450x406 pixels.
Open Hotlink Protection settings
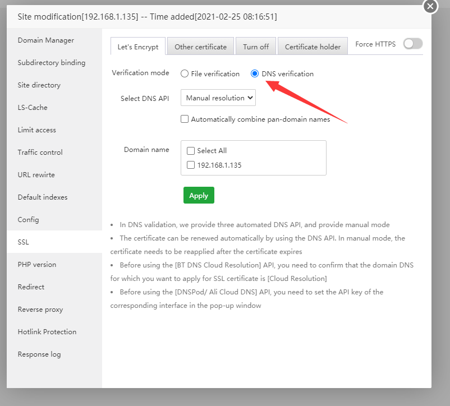(x=54, y=332)
